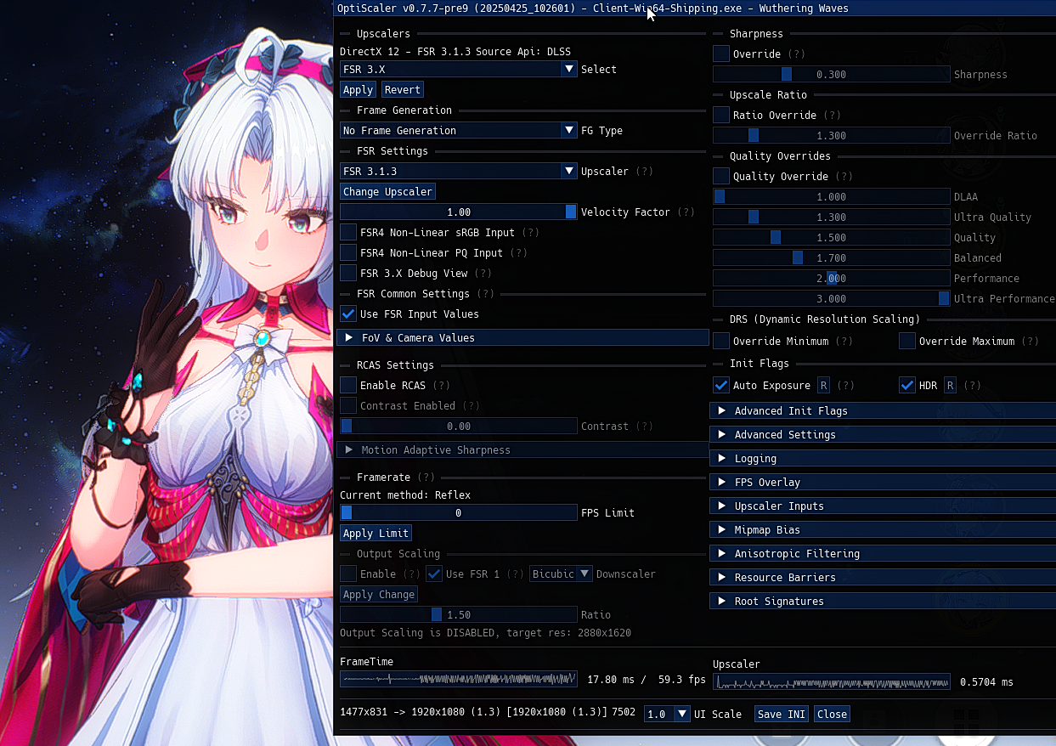The image size is (1056, 746).
Task: Click the R reset button next to Auto Exposure
Action: (823, 385)
